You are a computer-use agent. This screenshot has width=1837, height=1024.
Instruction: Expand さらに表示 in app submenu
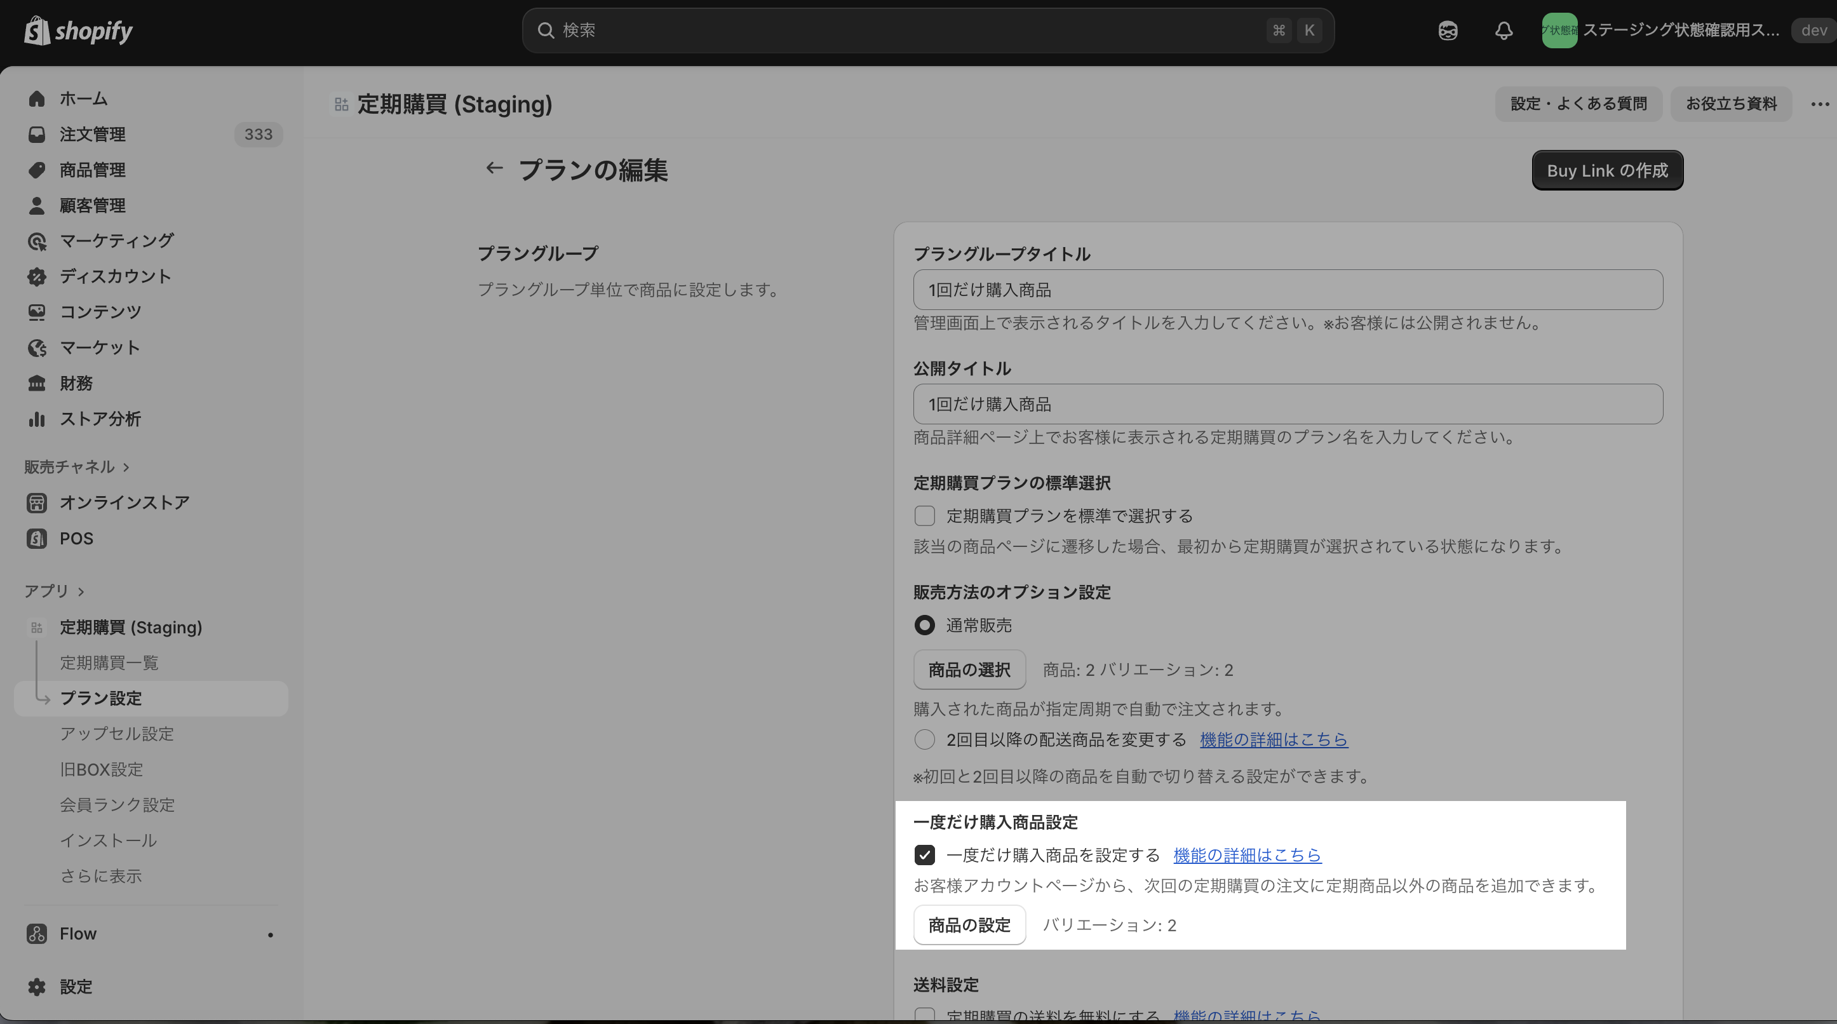click(x=100, y=876)
